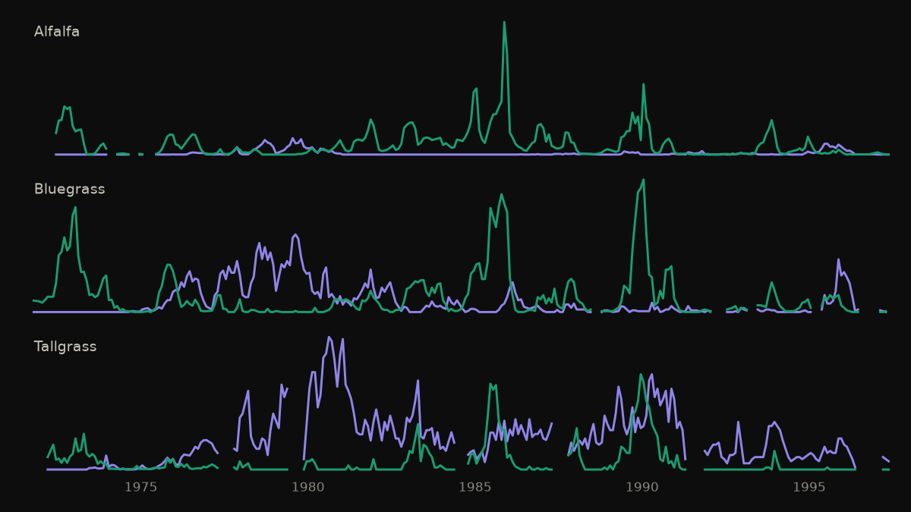Click the 1985 axis label
This screenshot has height=512, width=911.
474,487
